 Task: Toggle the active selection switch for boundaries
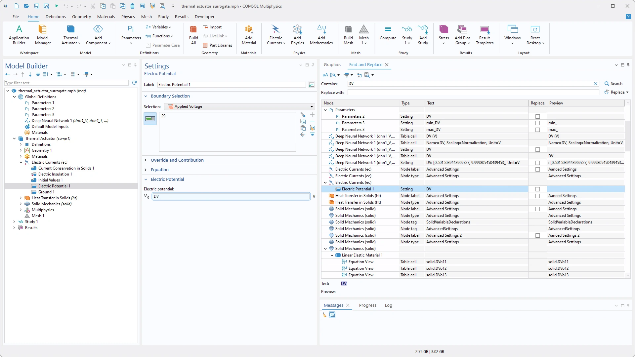pos(150,119)
